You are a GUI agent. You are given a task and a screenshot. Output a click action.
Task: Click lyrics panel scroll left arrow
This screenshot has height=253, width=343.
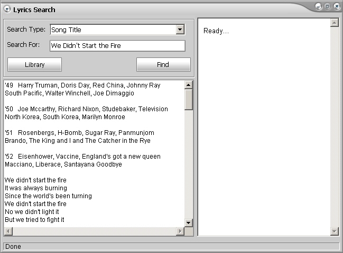coord(8,231)
